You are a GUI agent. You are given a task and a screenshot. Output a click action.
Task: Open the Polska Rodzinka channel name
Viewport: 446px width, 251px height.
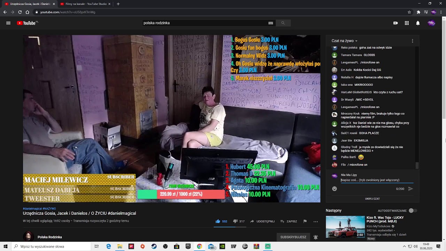pos(50,237)
